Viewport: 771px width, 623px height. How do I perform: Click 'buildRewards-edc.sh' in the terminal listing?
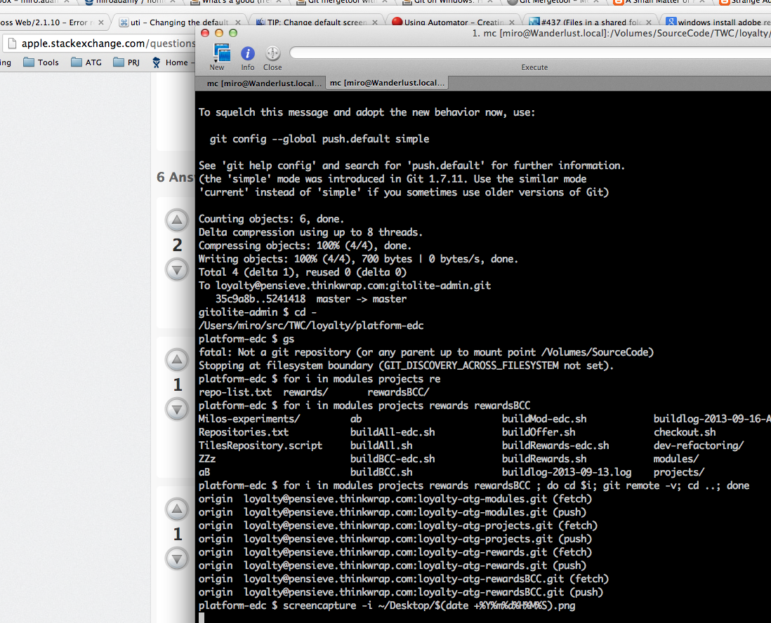click(555, 446)
